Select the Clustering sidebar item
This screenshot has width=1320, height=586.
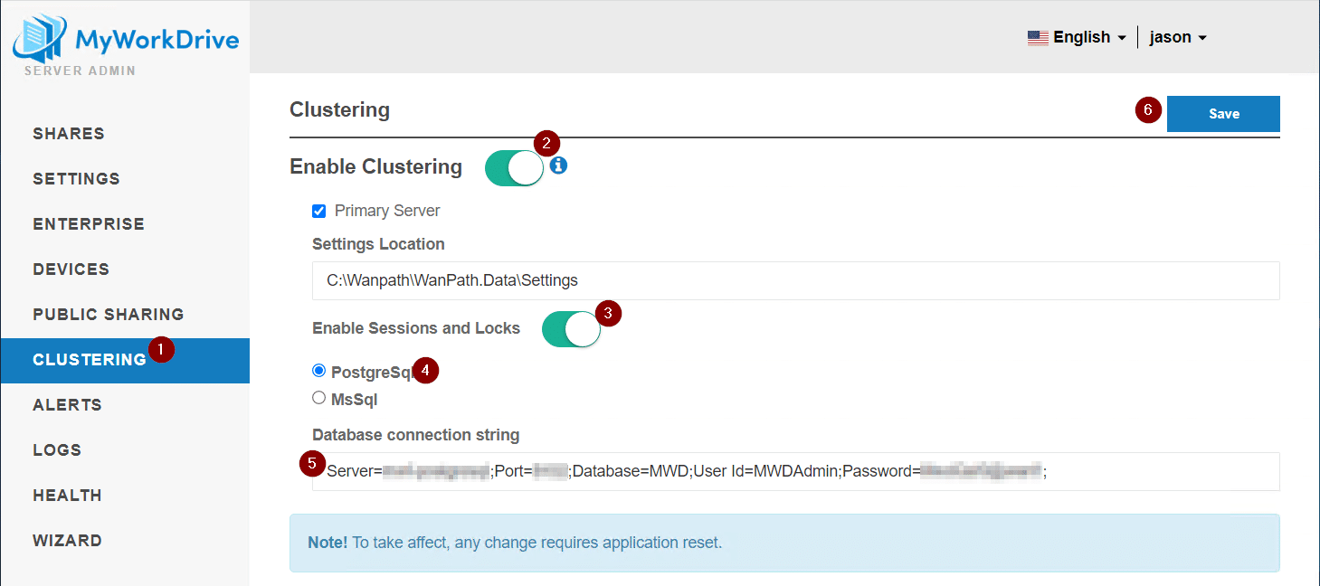[x=89, y=360]
